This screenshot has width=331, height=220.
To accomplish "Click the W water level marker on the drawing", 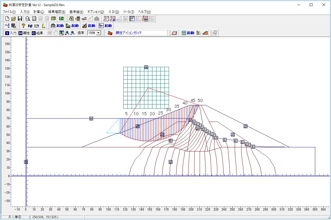I will point(91,119).
